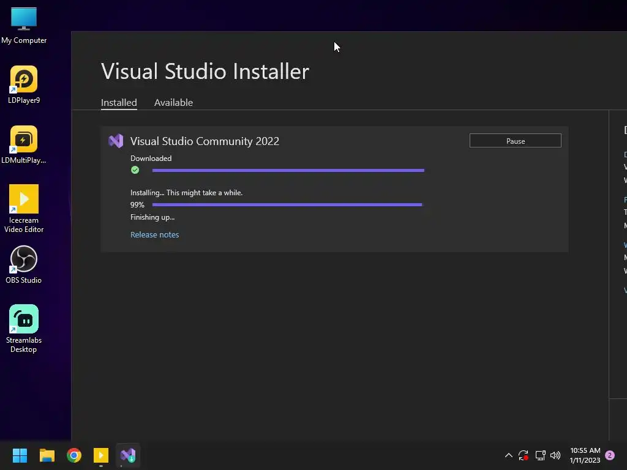
Task: Open My Computer desktop icon
Action: click(x=24, y=26)
